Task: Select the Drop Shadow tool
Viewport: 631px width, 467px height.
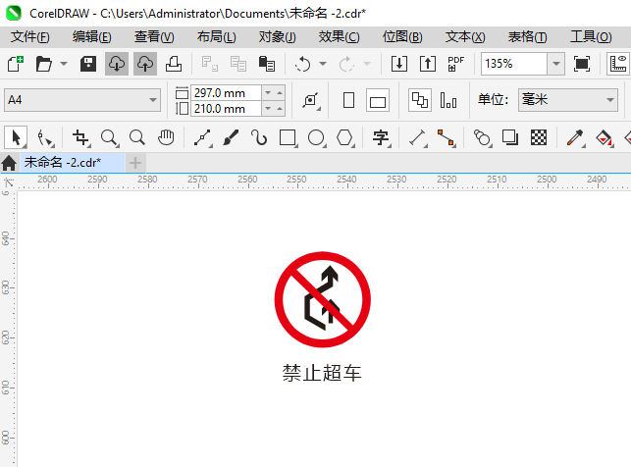Action: point(510,138)
